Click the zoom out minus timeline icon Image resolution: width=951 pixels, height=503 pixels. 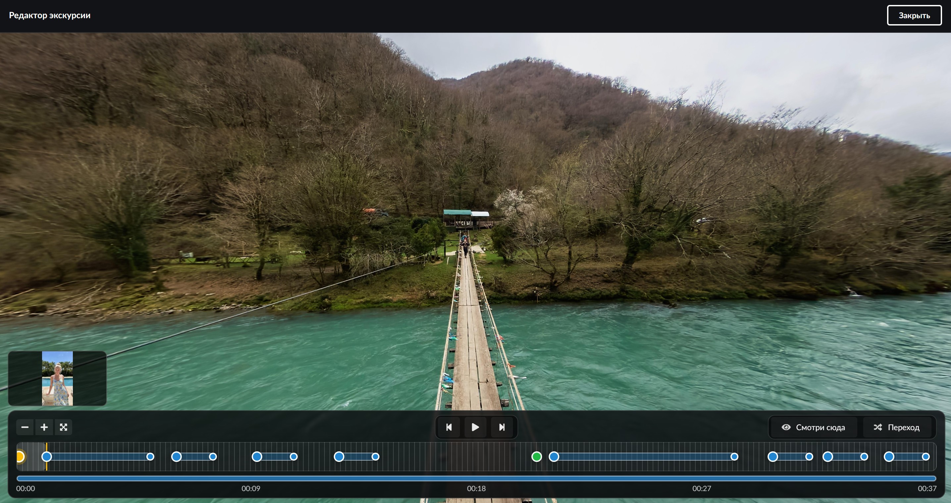click(25, 427)
